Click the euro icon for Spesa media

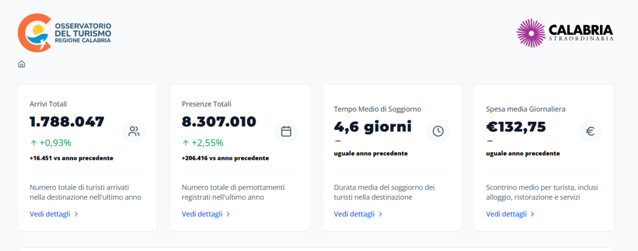[590, 131]
